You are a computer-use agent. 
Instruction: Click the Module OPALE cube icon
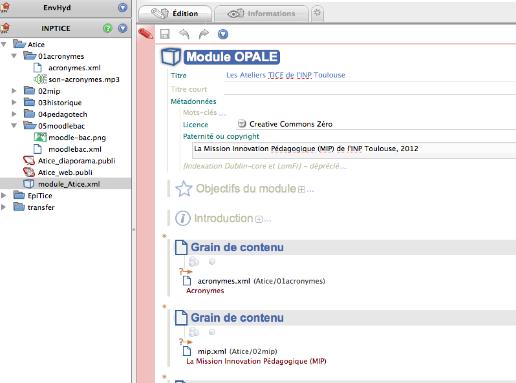click(171, 57)
